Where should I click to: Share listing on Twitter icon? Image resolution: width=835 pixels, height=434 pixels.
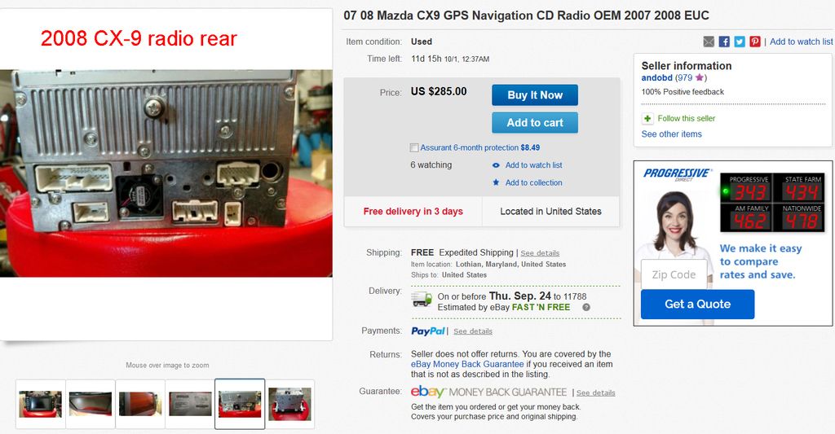[x=739, y=42]
